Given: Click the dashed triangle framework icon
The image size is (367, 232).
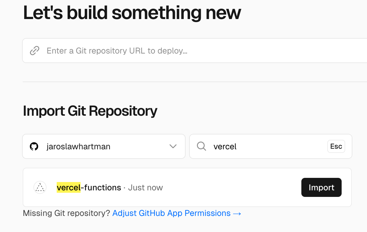Looking at the screenshot, I should [x=40, y=188].
